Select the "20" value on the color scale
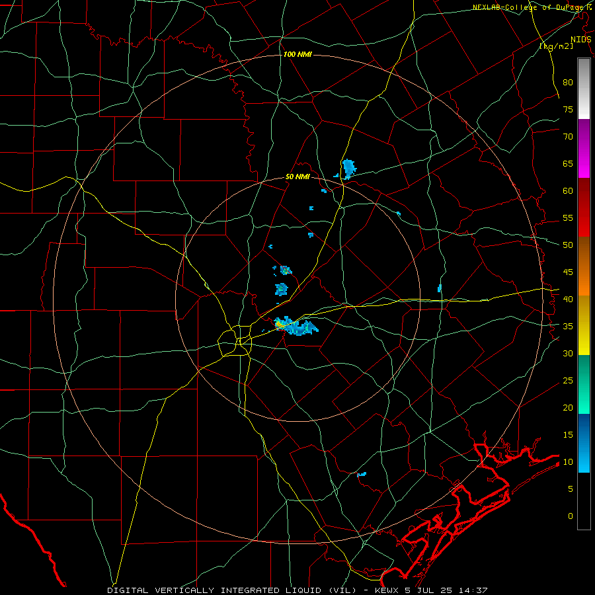Viewport: 595px width, 595px height. [568, 408]
